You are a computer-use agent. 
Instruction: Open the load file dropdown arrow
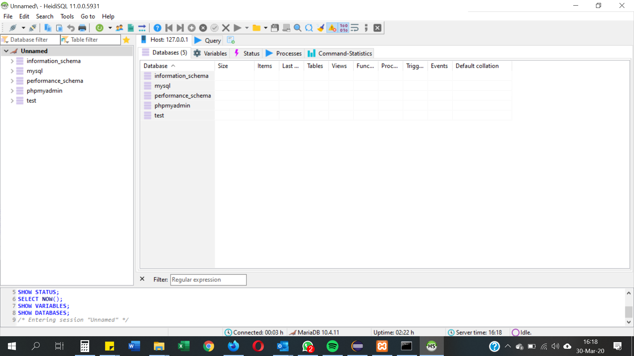[x=265, y=28]
